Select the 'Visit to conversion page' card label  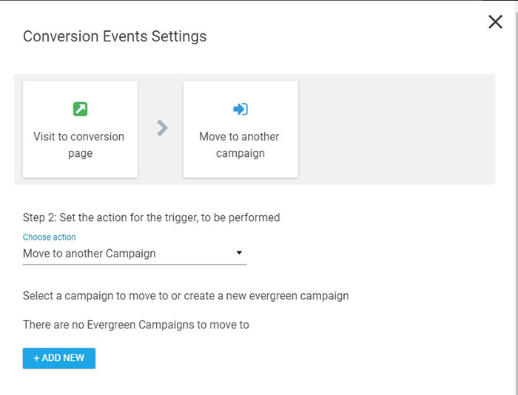click(x=79, y=145)
